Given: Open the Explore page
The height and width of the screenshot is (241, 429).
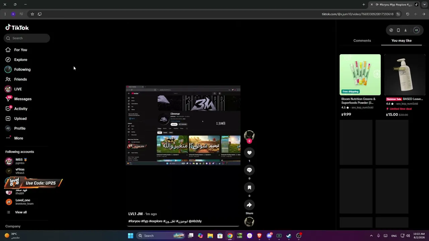Looking at the screenshot, I should tap(20, 60).
